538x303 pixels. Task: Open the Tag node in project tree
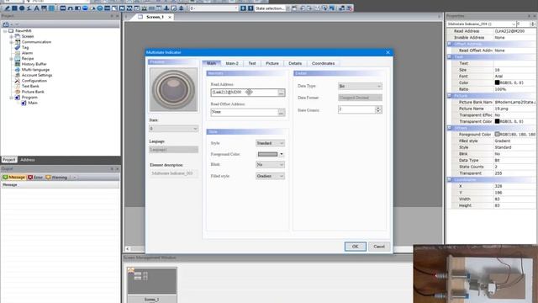[25, 47]
